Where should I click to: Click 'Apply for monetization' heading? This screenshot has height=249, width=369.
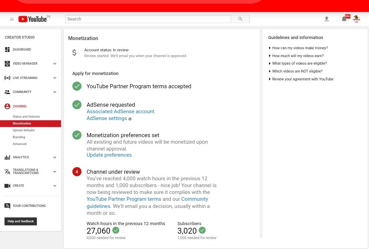pos(95,73)
